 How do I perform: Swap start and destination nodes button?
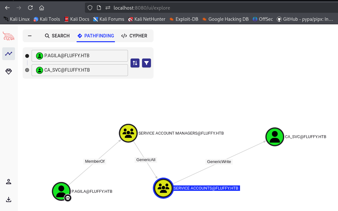(x=135, y=63)
